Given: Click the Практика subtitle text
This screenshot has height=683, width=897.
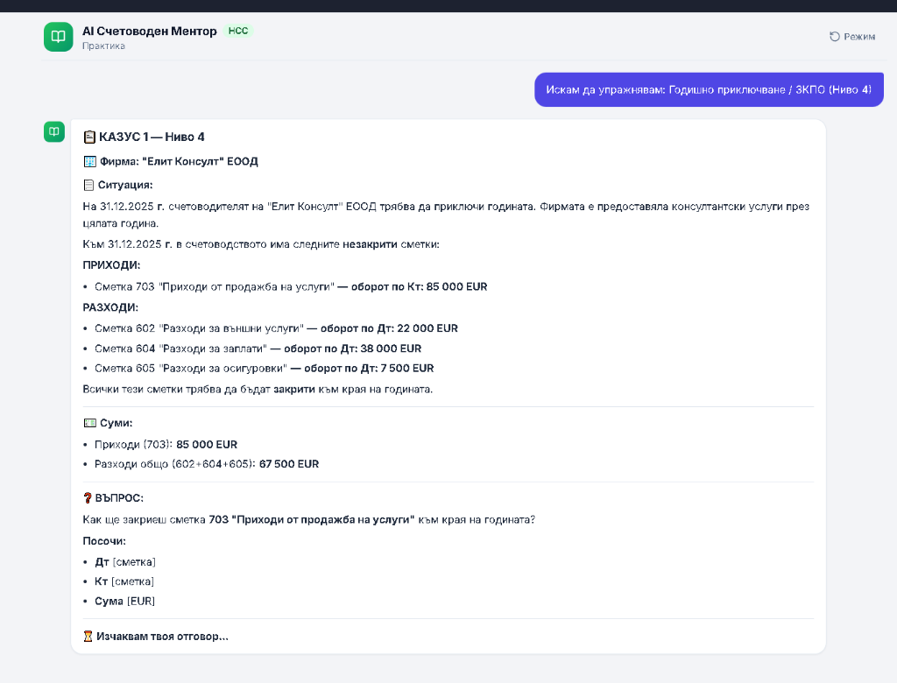Looking at the screenshot, I should (103, 46).
